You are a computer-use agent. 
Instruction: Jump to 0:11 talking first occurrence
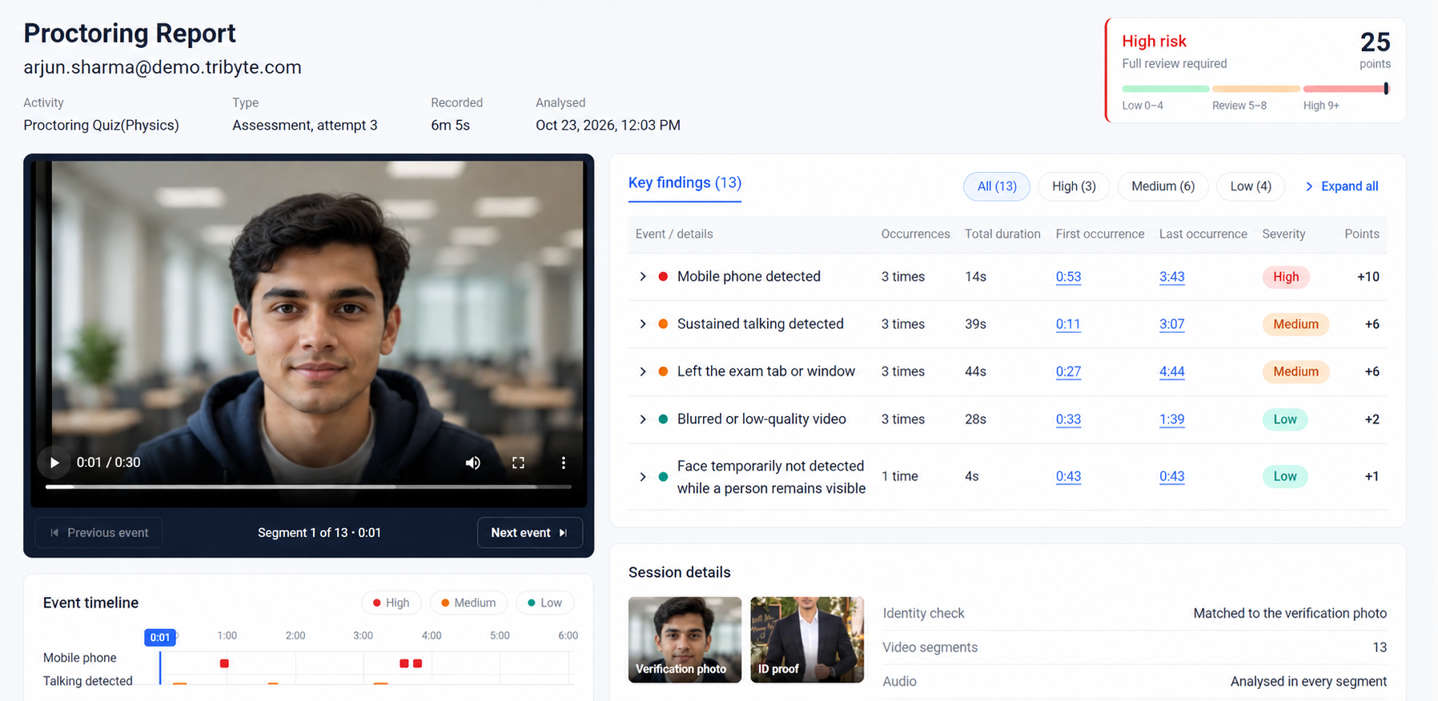click(x=1068, y=324)
